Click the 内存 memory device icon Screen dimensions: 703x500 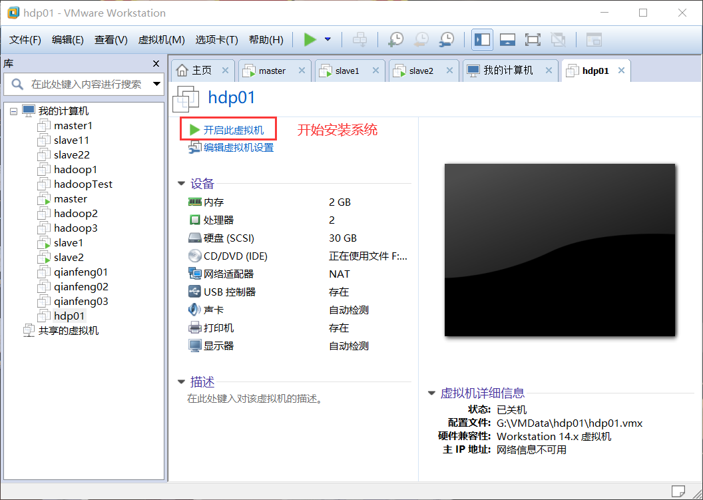click(x=194, y=202)
